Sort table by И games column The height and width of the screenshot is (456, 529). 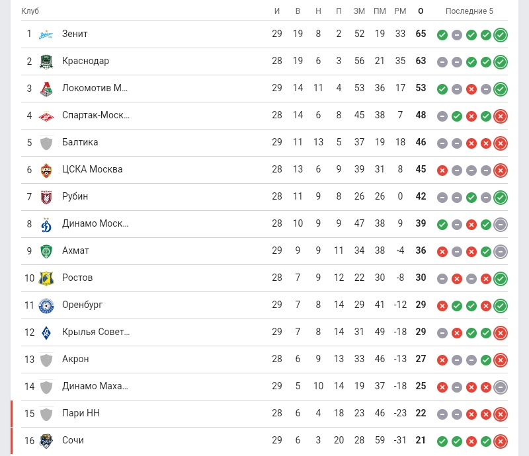click(277, 11)
